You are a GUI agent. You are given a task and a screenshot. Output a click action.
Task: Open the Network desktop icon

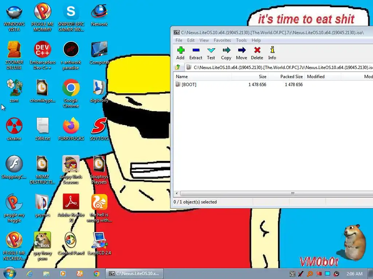(99, 15)
